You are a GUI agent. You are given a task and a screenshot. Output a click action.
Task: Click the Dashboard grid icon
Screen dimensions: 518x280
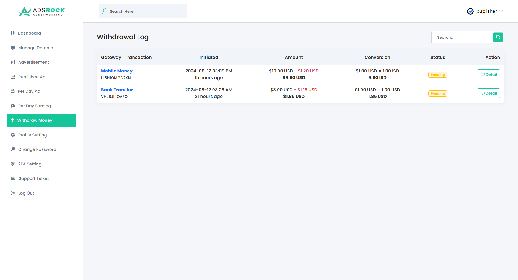[13, 33]
